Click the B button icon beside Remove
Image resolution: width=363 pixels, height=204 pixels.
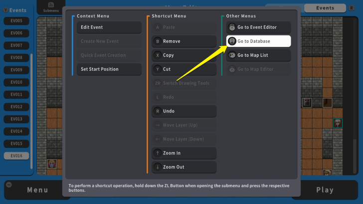tap(158, 41)
